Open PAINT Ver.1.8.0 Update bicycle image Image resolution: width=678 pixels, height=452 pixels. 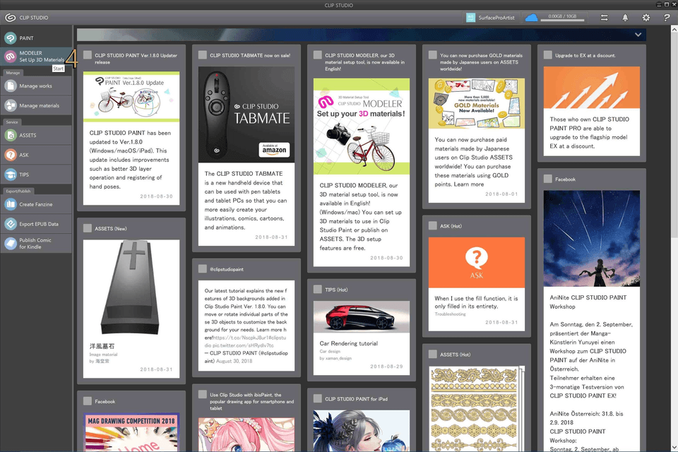pos(131,97)
